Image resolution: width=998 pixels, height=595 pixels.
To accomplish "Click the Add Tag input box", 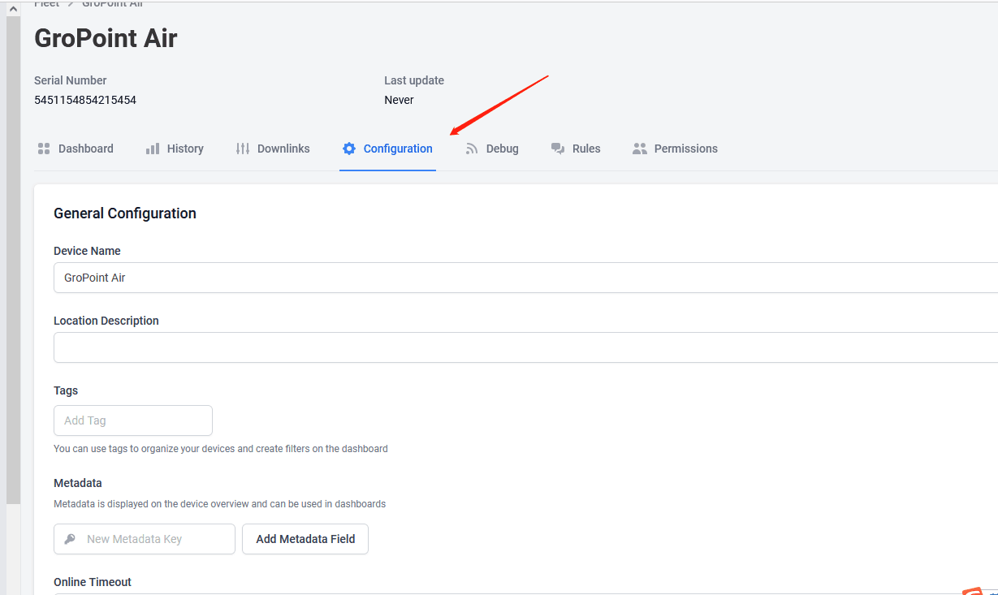I will pyautogui.click(x=133, y=420).
